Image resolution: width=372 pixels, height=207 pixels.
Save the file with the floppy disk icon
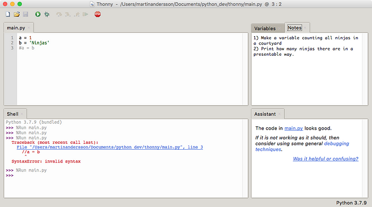point(26,14)
